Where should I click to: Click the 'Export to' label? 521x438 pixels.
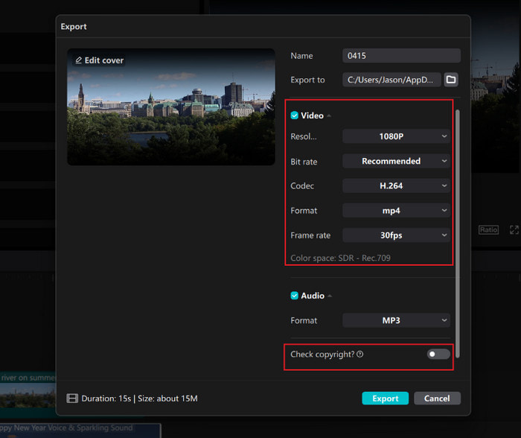click(307, 80)
